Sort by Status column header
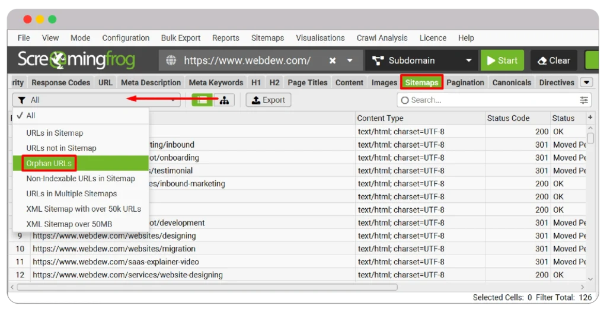The height and width of the screenshot is (312, 607). coord(568,118)
